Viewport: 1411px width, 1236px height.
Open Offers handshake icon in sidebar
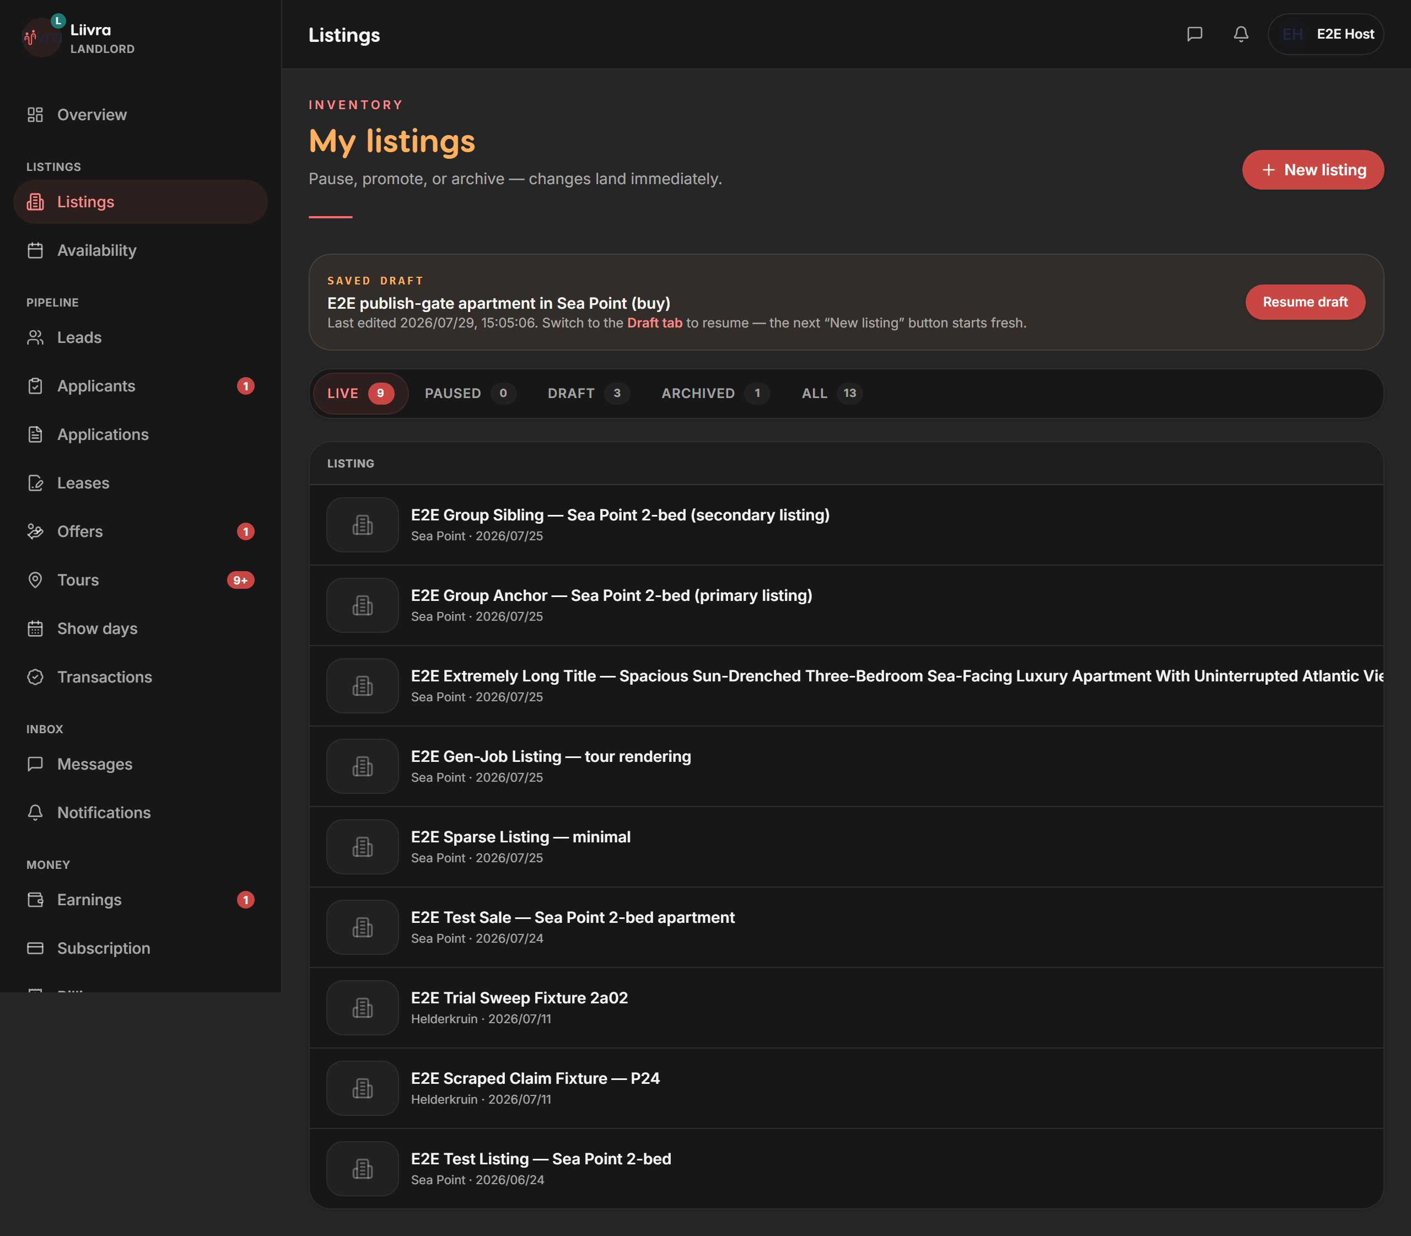click(x=35, y=531)
